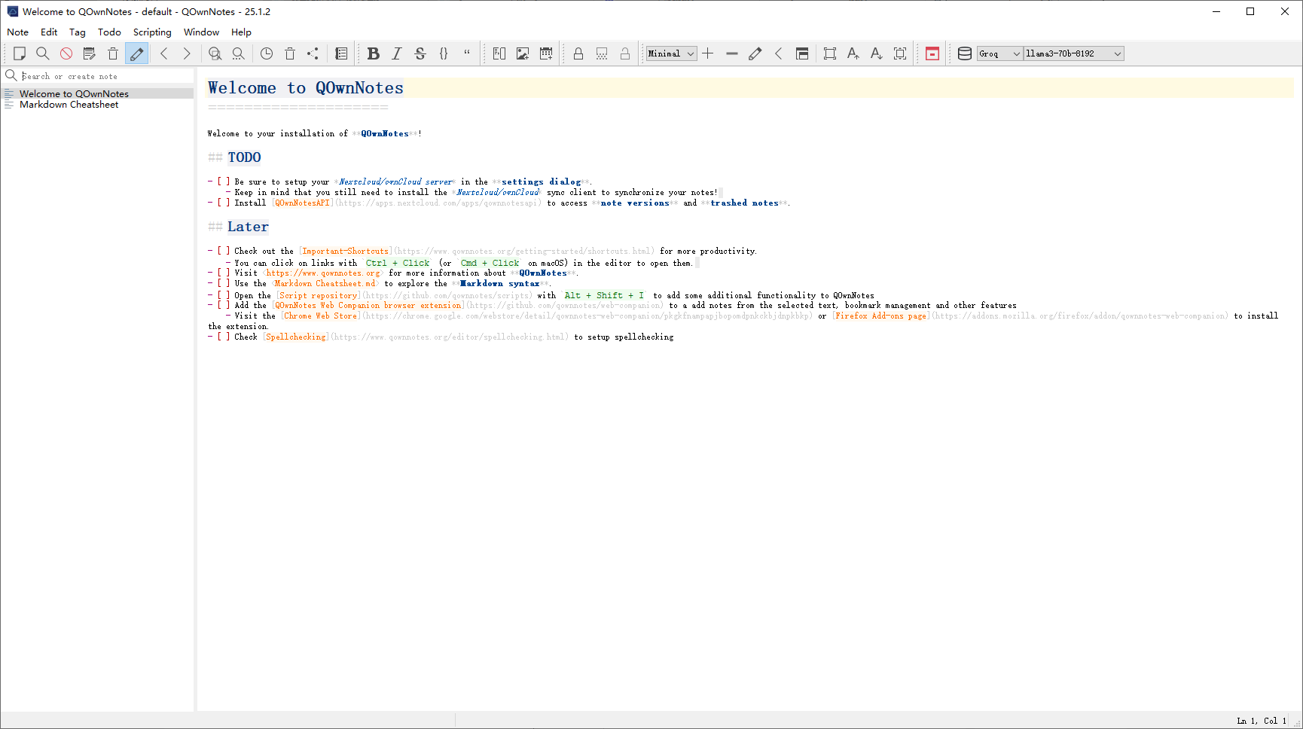Image resolution: width=1303 pixels, height=729 pixels.
Task: Click the bold formatting icon
Action: pyautogui.click(x=373, y=53)
